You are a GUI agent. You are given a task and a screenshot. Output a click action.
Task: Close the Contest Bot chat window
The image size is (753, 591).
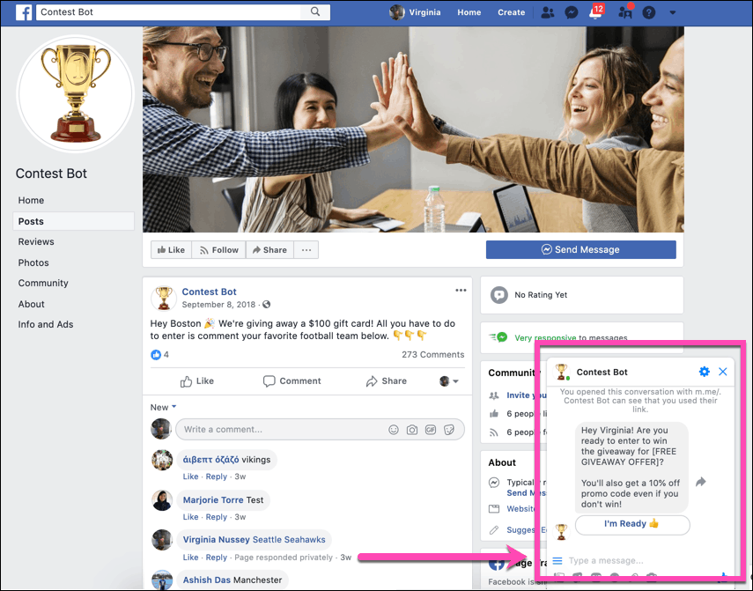point(723,372)
